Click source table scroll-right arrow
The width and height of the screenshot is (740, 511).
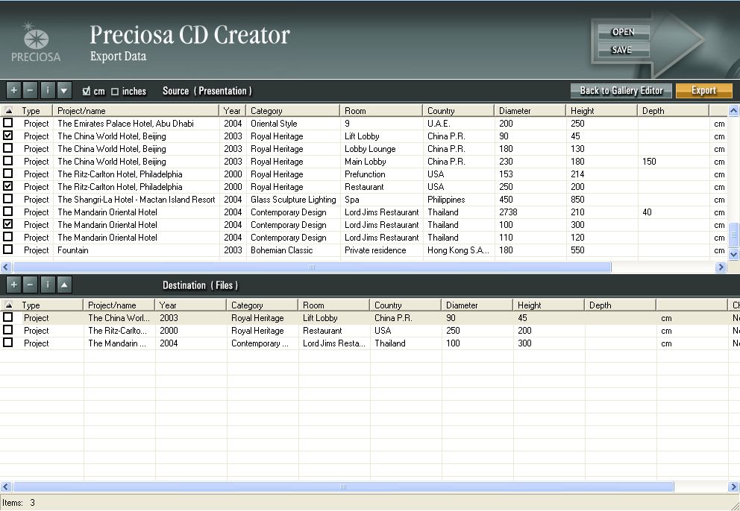(721, 267)
